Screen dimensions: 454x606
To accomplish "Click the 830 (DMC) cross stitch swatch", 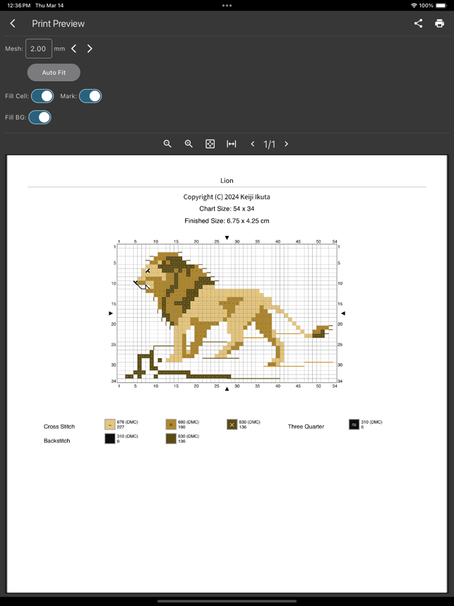I will click(x=232, y=424).
